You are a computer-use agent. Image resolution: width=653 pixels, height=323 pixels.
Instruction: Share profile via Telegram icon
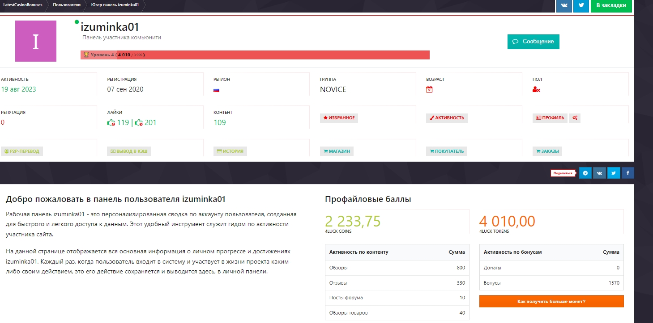(x=585, y=173)
